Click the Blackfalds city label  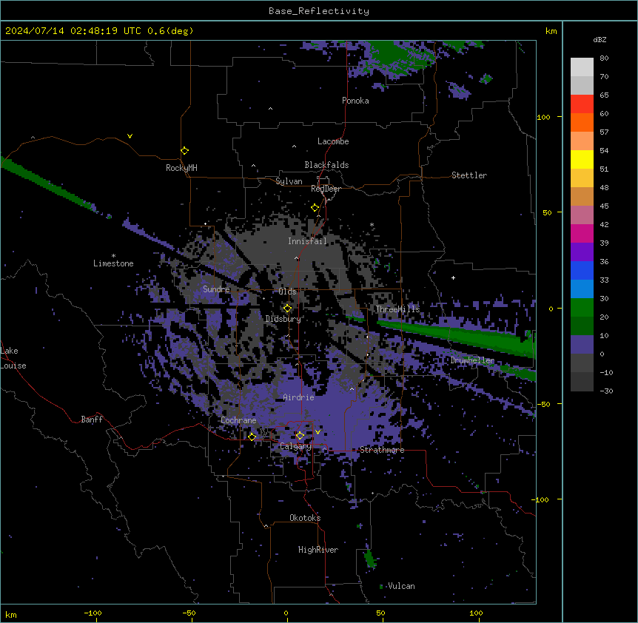[x=326, y=165]
